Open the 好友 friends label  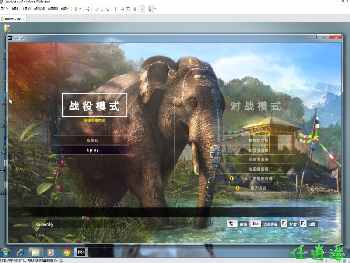tap(293, 224)
